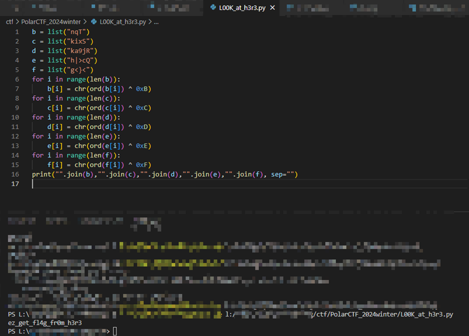Click the Python file icon in the breadcrumb
469x336 pixels.
click(94, 22)
